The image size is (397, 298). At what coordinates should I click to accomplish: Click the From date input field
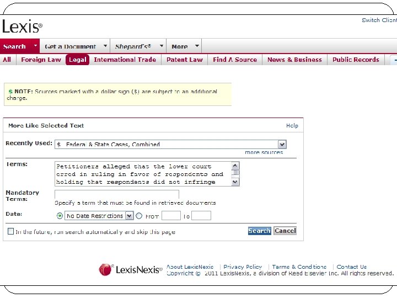click(x=171, y=216)
